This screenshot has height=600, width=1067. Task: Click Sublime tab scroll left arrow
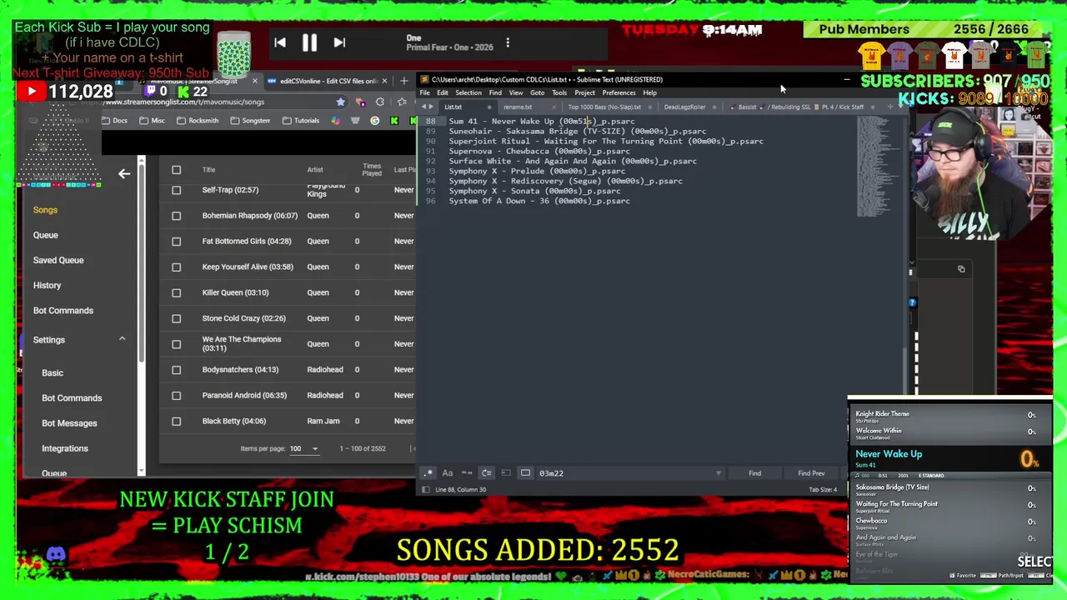tap(425, 107)
